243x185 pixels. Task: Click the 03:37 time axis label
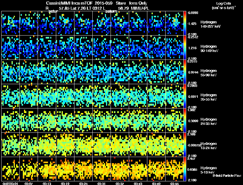pos(120,183)
